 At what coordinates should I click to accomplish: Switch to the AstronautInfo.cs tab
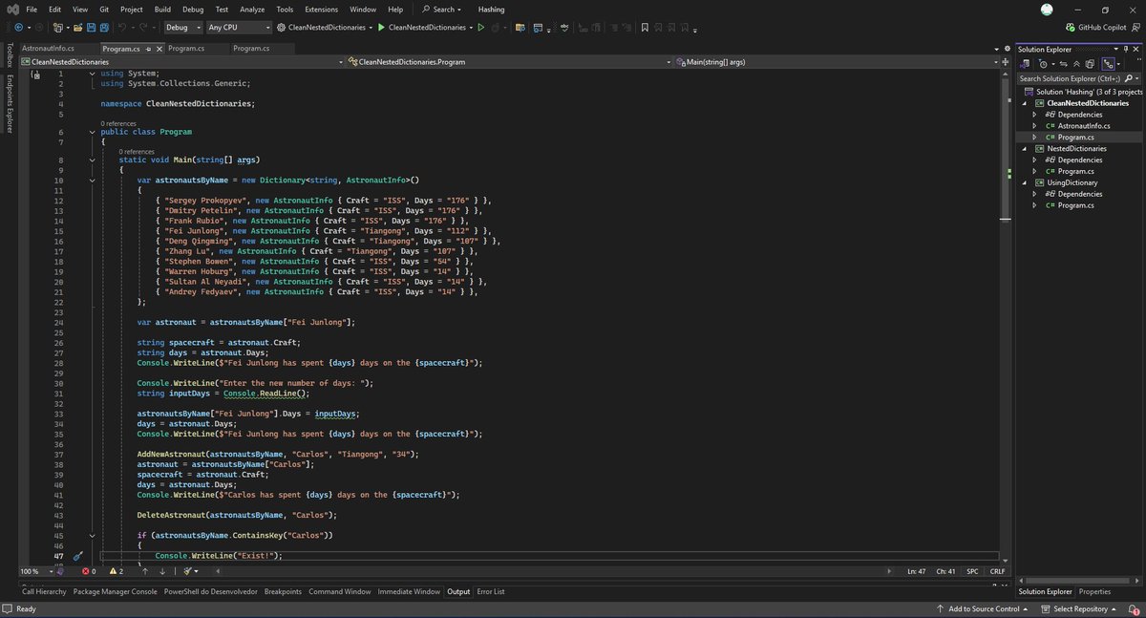[x=48, y=48]
